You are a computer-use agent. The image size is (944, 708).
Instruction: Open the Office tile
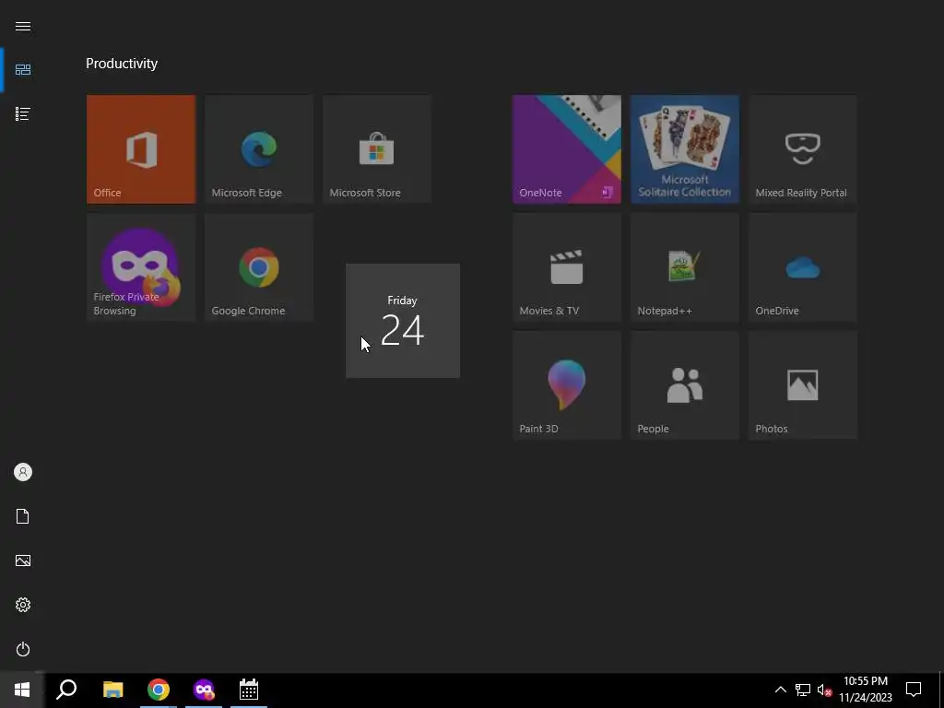tap(141, 148)
